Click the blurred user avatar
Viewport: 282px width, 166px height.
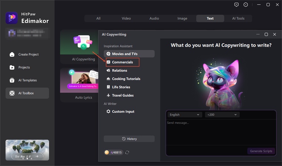click(12, 33)
